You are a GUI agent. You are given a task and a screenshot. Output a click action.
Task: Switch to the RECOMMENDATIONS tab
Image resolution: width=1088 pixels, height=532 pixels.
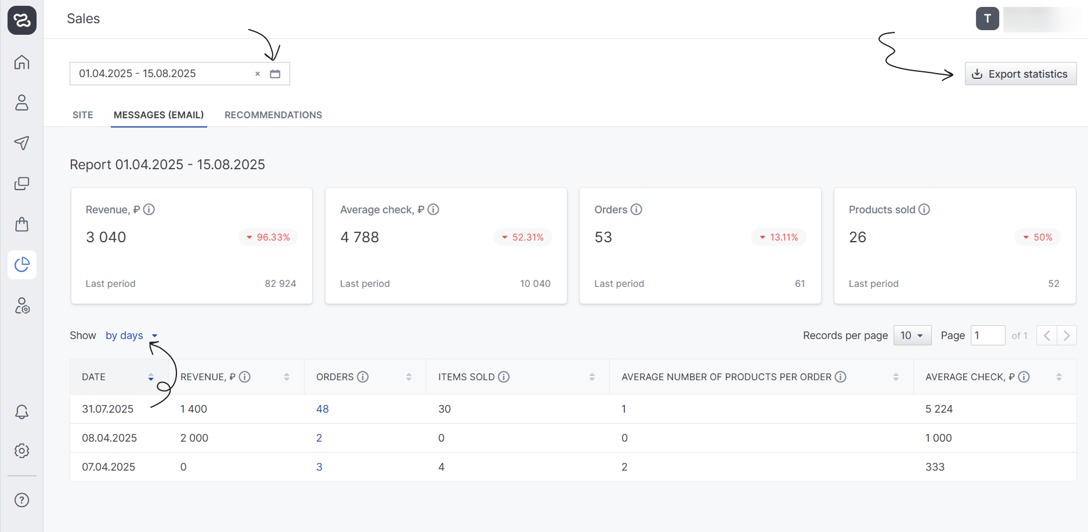tap(273, 115)
